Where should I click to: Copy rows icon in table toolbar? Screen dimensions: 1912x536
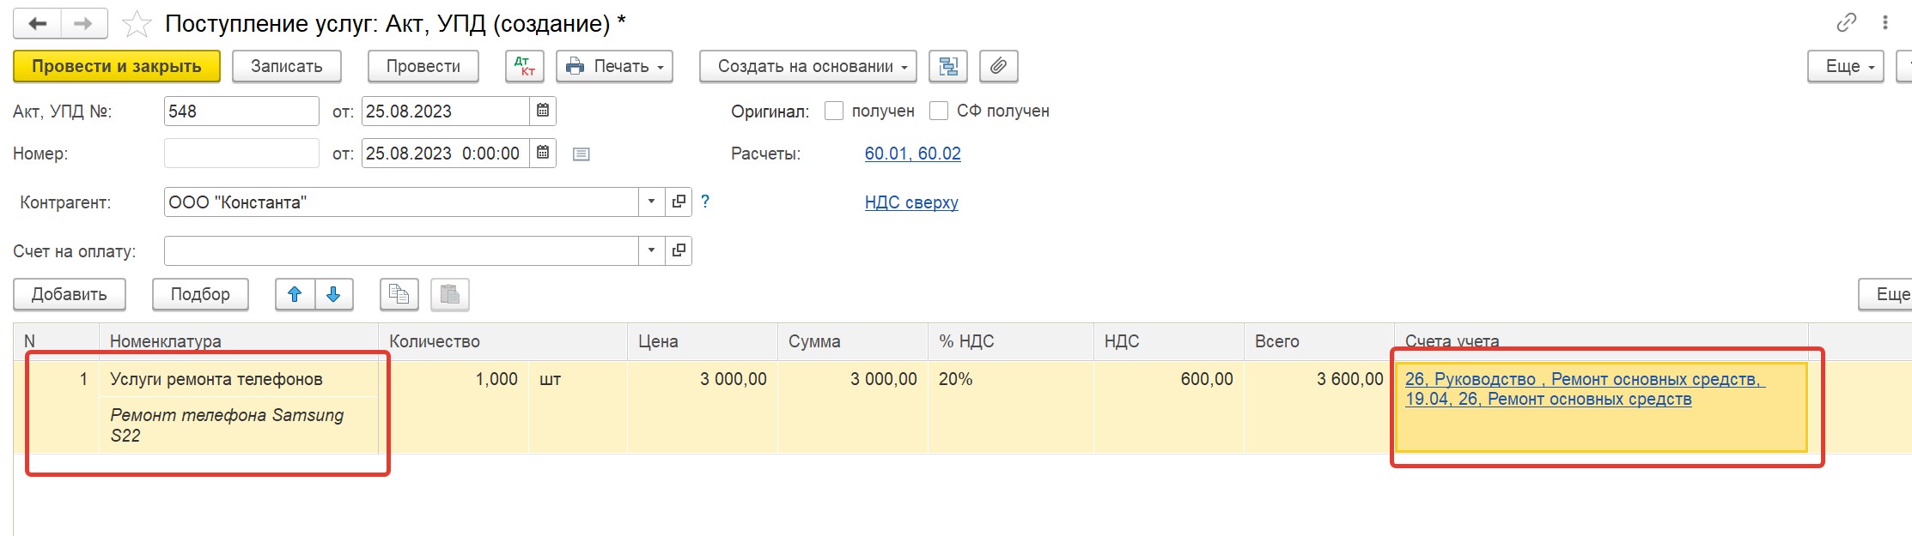tap(399, 294)
